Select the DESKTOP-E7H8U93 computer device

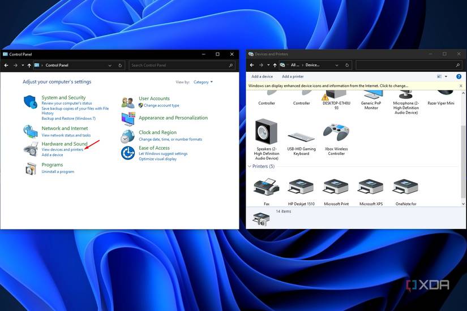pyautogui.click(x=336, y=101)
